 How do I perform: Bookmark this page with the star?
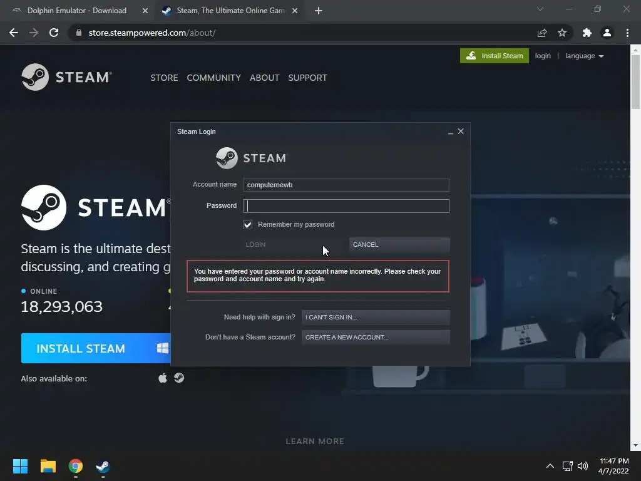pos(562,33)
